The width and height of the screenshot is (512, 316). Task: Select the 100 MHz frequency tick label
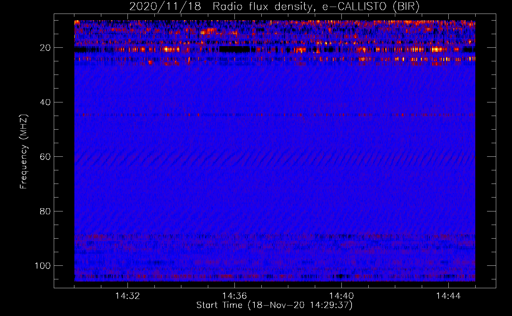[43, 266]
